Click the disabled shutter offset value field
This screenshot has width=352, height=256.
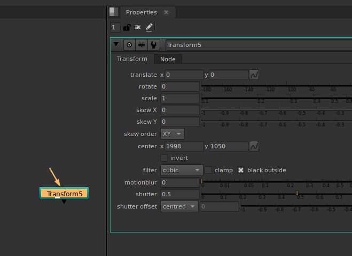[x=220, y=206]
